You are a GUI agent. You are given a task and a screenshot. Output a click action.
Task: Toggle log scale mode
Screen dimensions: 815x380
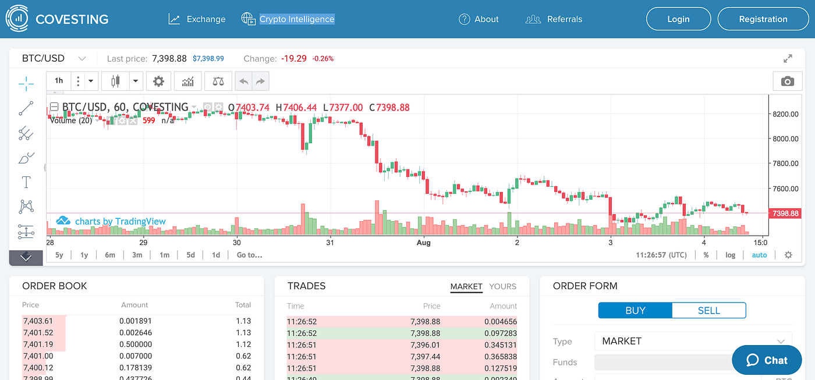730,255
